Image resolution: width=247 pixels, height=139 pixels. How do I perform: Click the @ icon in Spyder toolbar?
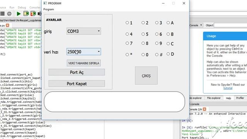9,14
